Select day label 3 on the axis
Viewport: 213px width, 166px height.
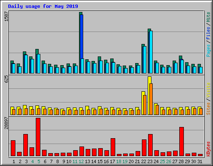click(x=26, y=161)
